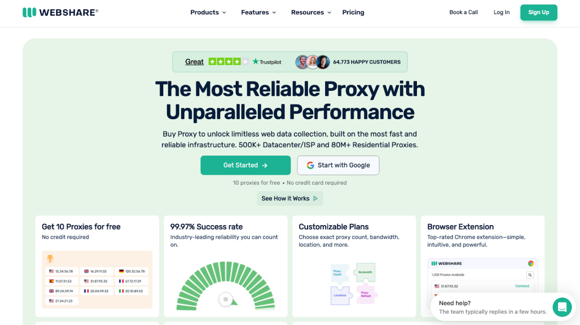Expand the Resources dropdown menu
Screen dimensions: 580x325
[311, 12]
